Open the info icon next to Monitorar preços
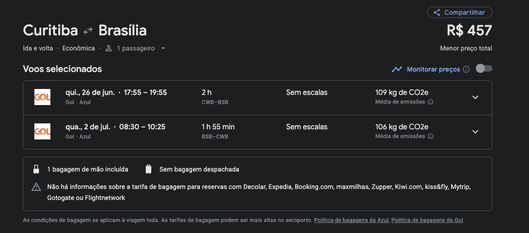This screenshot has height=233, width=529. pos(466,69)
